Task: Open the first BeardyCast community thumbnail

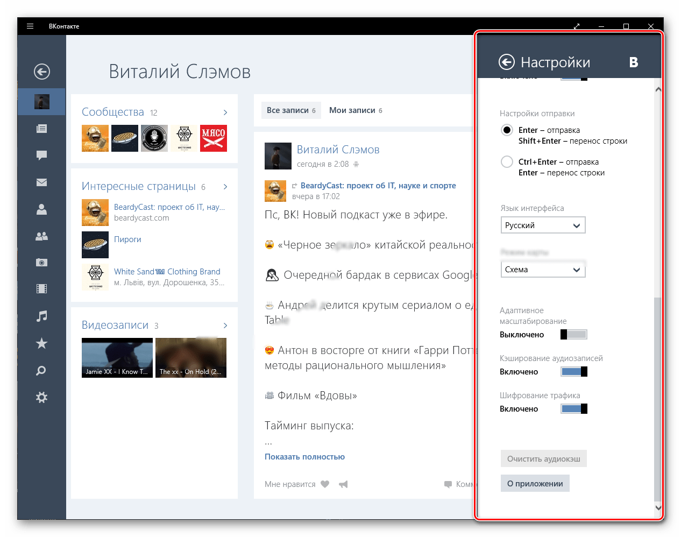Action: (95, 138)
